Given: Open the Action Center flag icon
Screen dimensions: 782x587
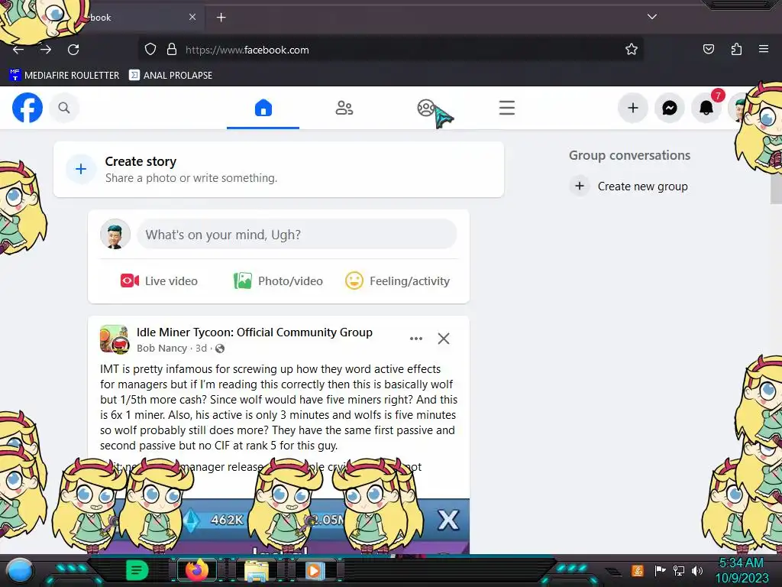Looking at the screenshot, I should [x=660, y=570].
